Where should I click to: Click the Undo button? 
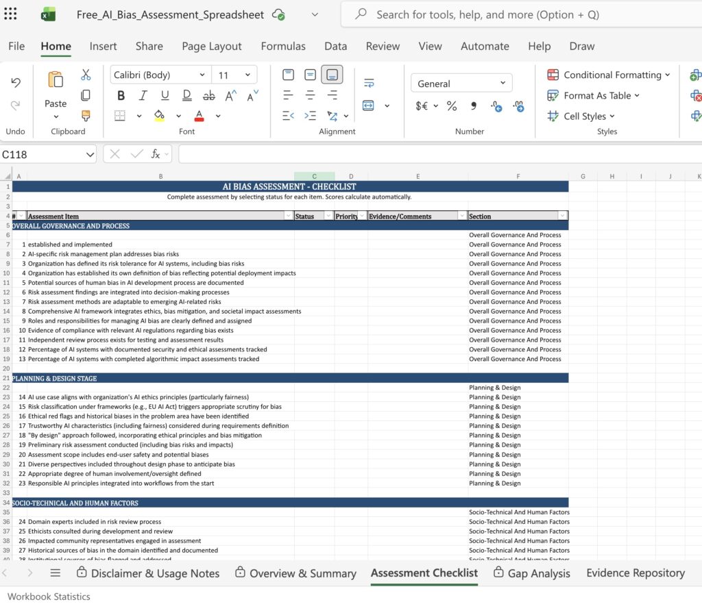pyautogui.click(x=15, y=81)
